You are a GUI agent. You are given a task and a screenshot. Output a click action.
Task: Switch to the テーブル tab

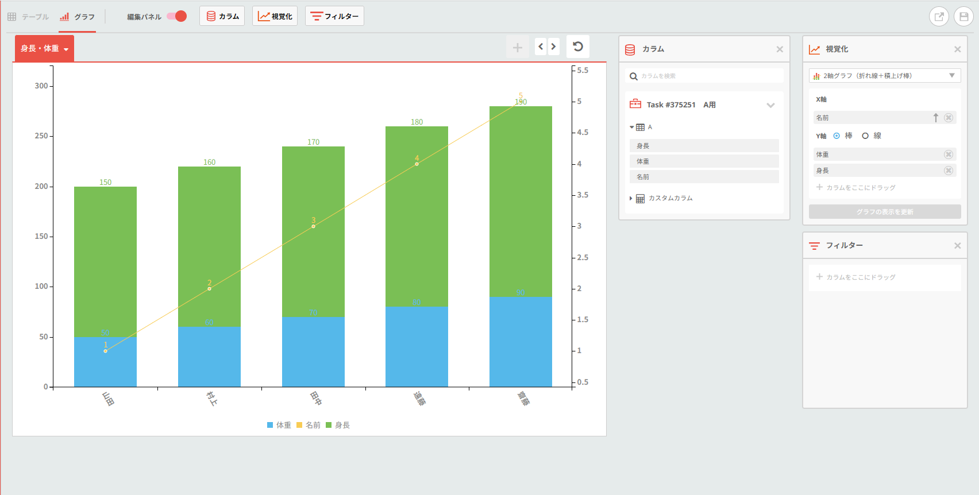point(28,17)
